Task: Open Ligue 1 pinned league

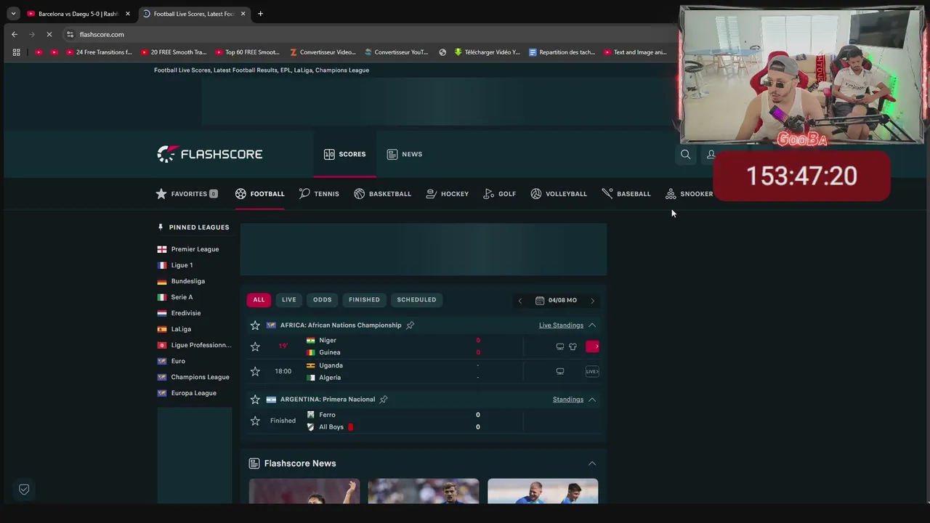Action: (182, 265)
